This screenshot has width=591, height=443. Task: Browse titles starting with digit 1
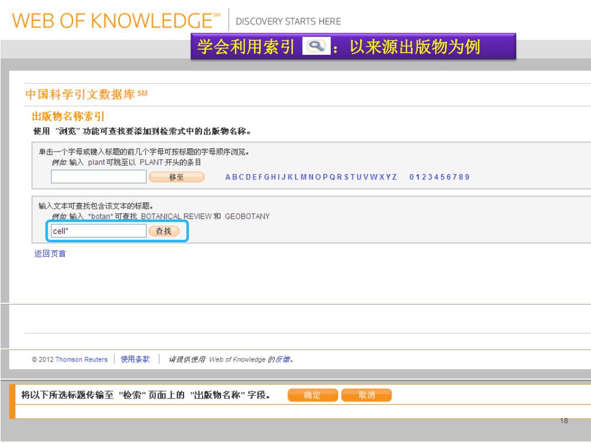click(418, 177)
